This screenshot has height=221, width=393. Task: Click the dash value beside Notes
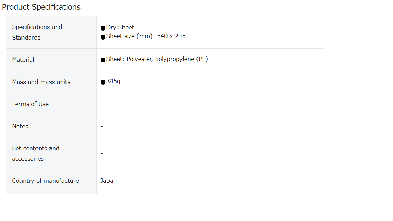point(102,126)
